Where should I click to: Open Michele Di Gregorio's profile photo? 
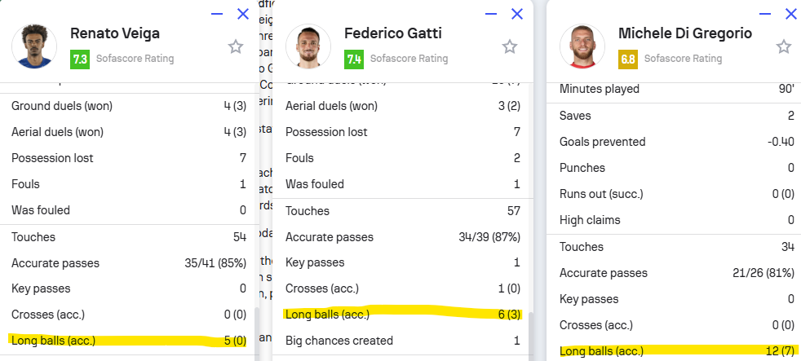(582, 46)
